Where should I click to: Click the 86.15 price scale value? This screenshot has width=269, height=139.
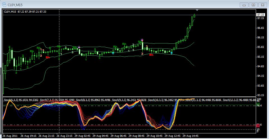(x=261, y=37)
